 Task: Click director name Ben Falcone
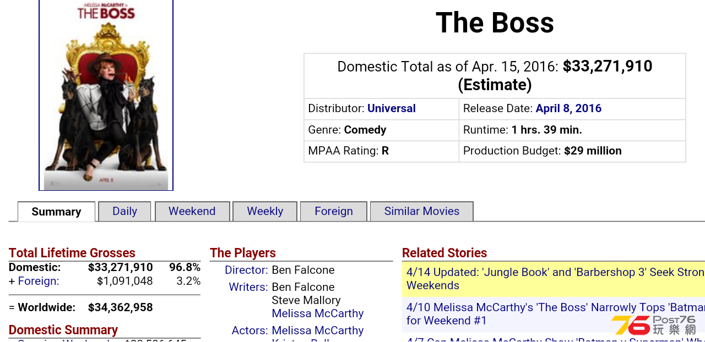point(303,270)
